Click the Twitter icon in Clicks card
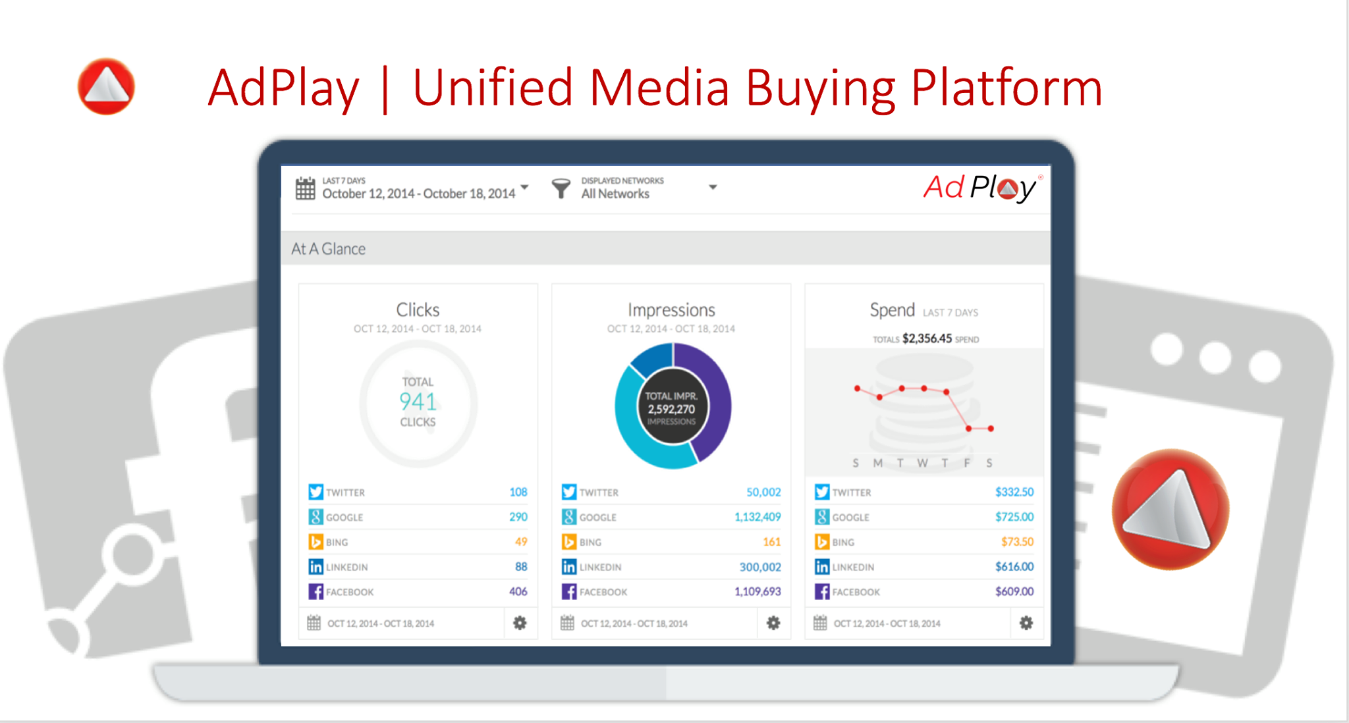Screen dimensions: 1349x723 pos(316,492)
